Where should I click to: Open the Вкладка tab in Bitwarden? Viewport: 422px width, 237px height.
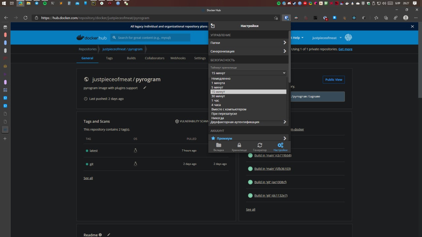tap(219, 147)
